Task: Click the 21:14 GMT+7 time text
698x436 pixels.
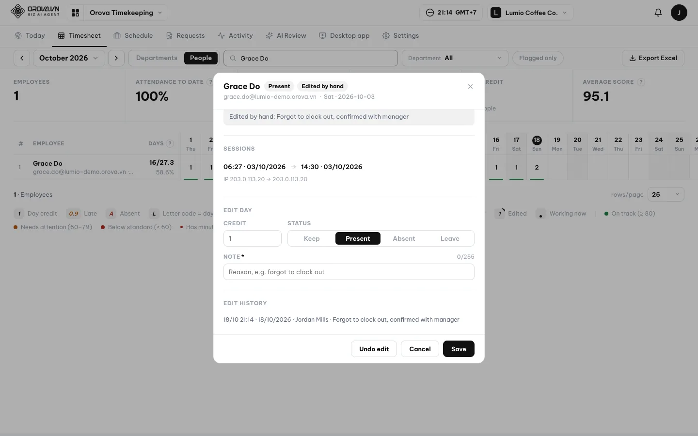Action: pyautogui.click(x=457, y=13)
